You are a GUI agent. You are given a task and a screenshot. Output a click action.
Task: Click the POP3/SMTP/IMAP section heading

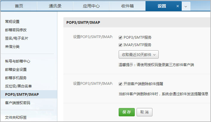(83, 23)
